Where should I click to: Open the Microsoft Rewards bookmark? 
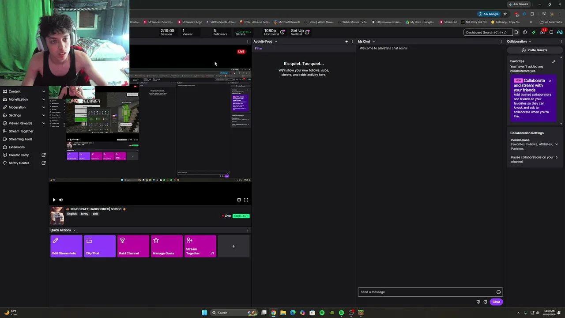(287, 22)
